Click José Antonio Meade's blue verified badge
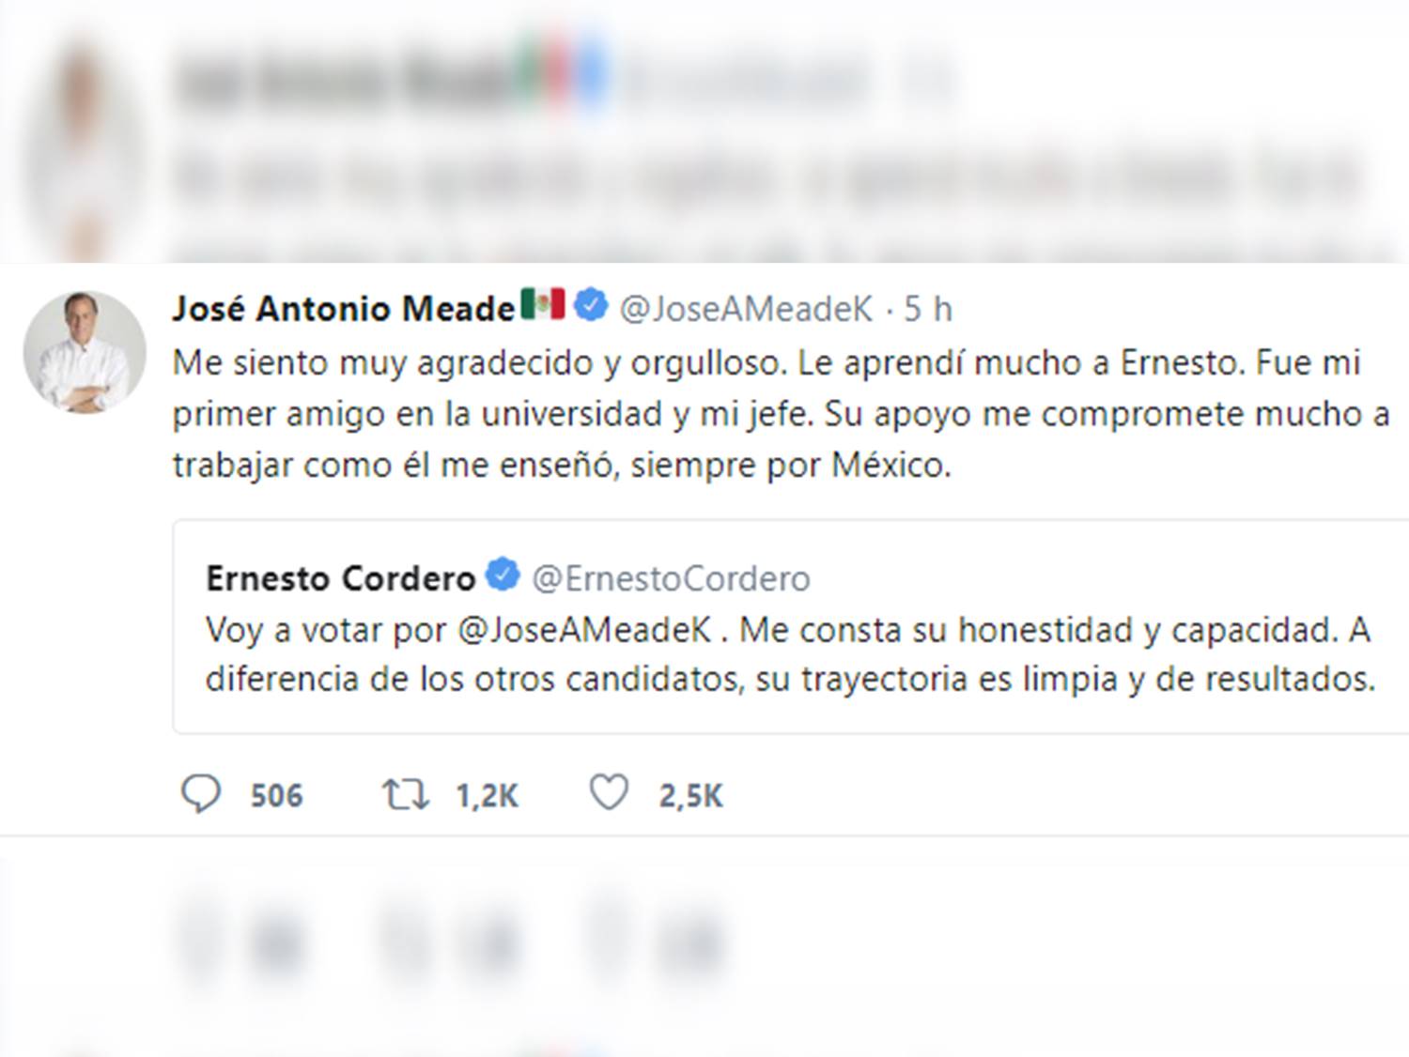Viewport: 1409px width, 1057px height. coord(591,306)
